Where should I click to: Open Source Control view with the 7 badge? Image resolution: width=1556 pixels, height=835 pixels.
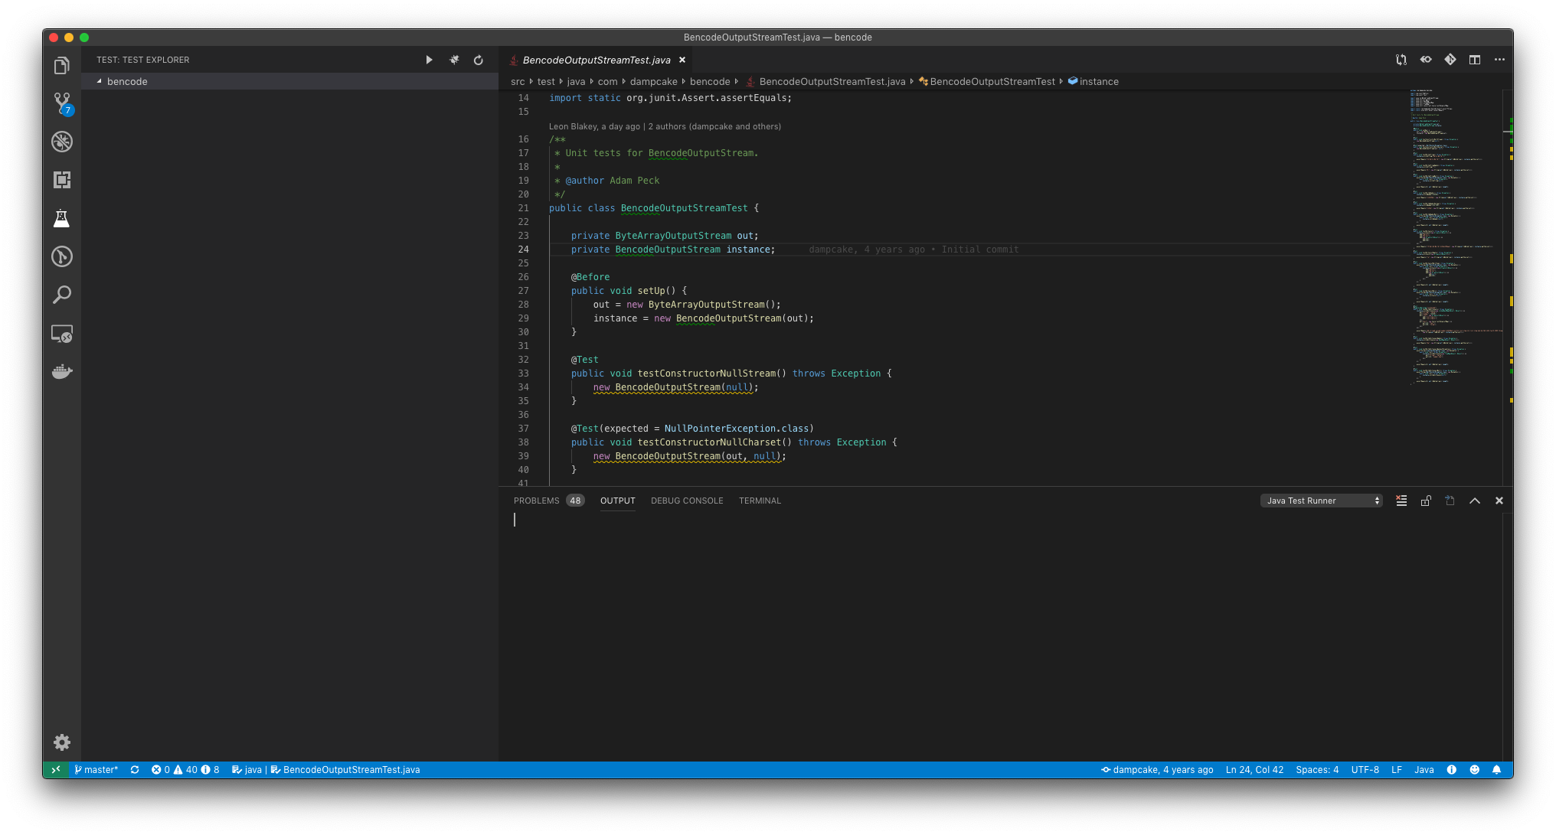(x=62, y=103)
